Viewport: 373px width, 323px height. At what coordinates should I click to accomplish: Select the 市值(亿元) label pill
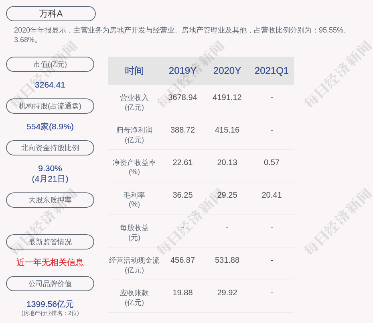click(x=50, y=64)
